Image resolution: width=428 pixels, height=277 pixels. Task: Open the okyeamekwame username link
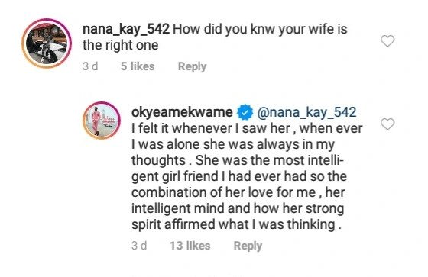pyautogui.click(x=182, y=112)
